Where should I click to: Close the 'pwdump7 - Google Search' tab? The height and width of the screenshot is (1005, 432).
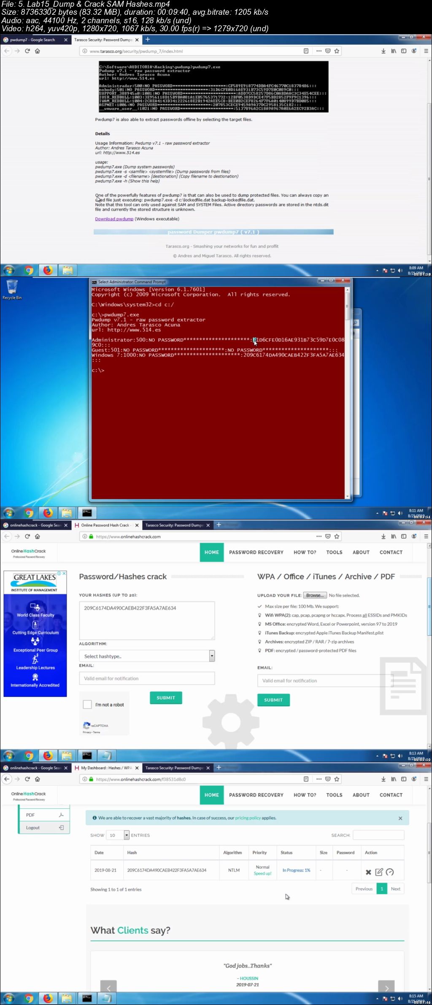tap(65, 40)
